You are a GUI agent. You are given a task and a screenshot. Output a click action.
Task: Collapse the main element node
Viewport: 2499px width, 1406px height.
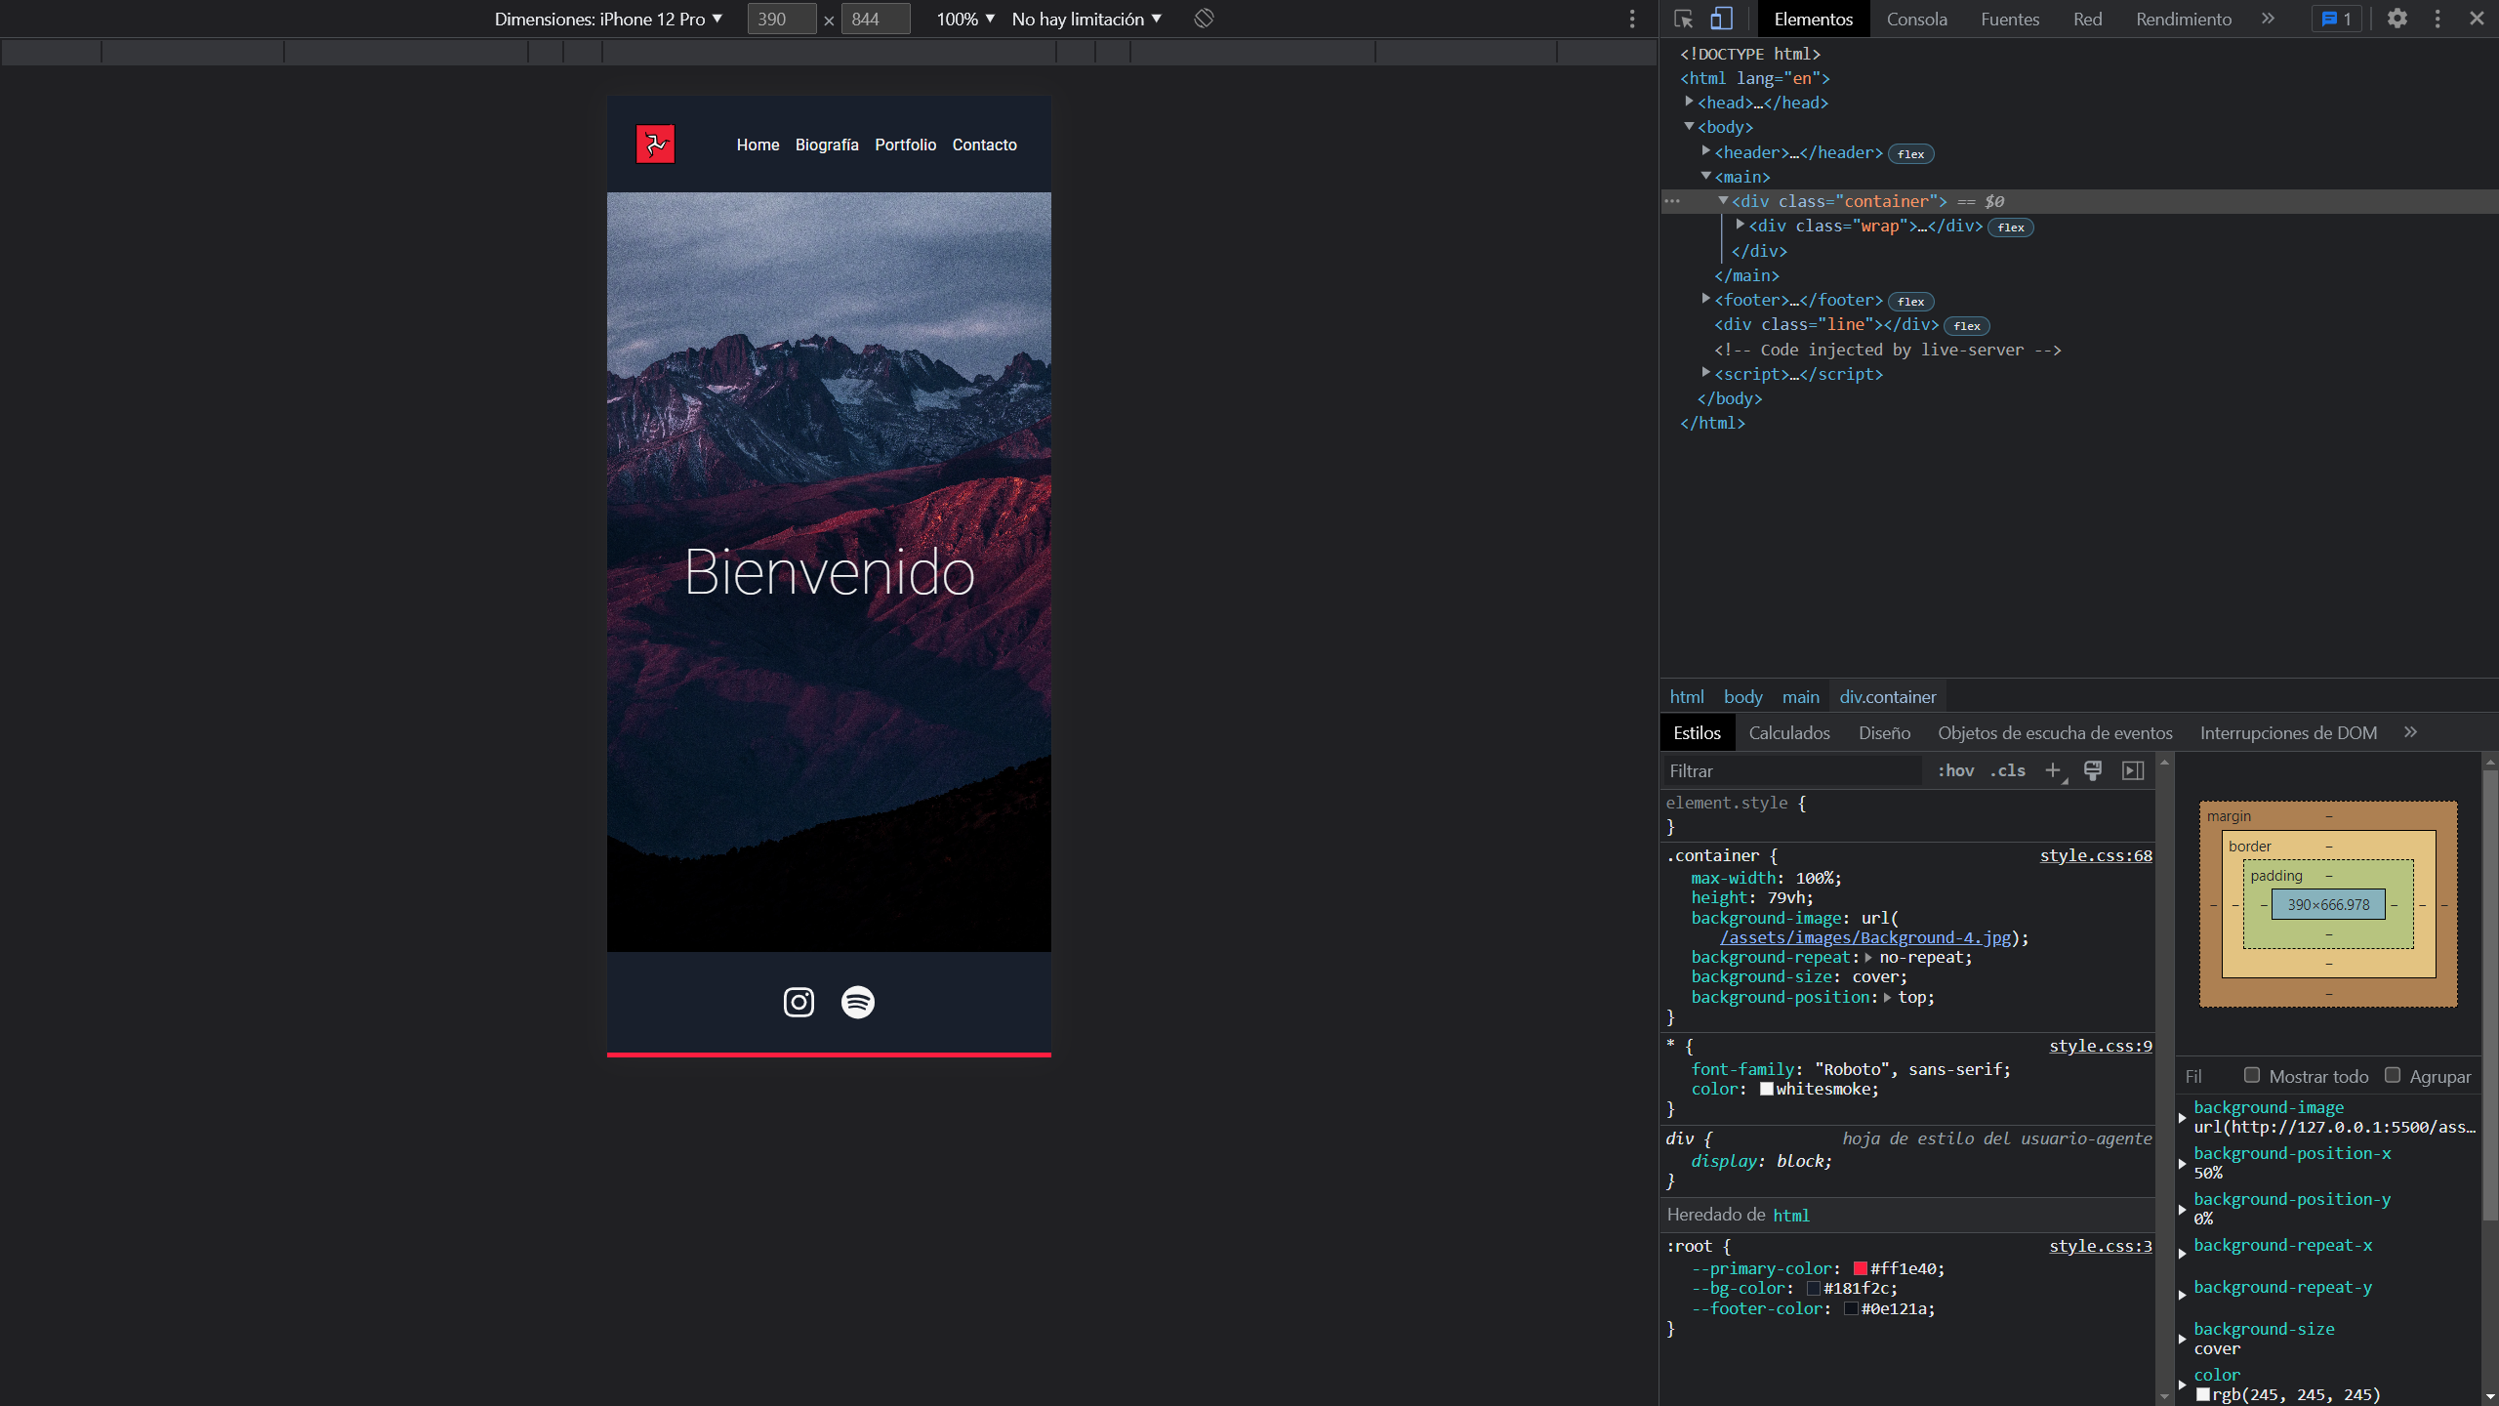tap(1706, 176)
